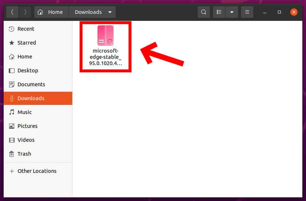Close the Files window

coord(294,12)
